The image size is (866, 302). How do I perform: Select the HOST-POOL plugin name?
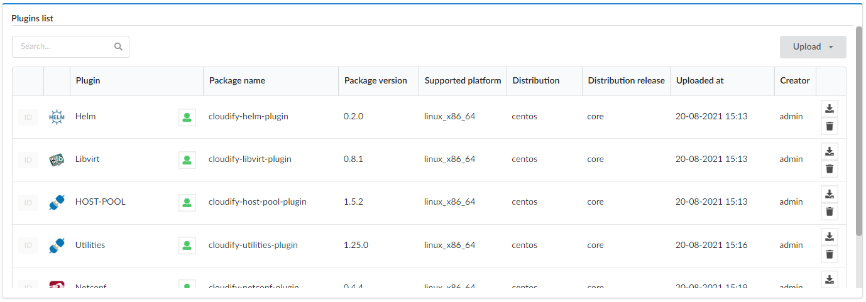tap(101, 202)
